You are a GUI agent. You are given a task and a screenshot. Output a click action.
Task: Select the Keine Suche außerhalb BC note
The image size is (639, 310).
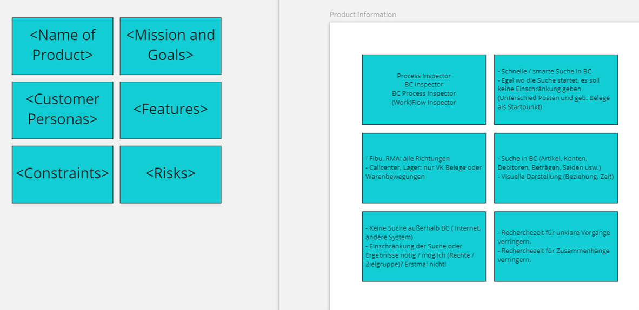coord(424,246)
